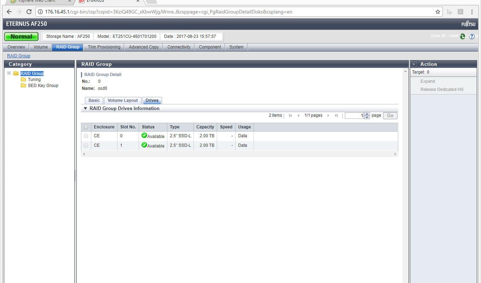Screen dimensions: 481x283
Task: Sort table by the Slot No. column header
Action: [128, 127]
